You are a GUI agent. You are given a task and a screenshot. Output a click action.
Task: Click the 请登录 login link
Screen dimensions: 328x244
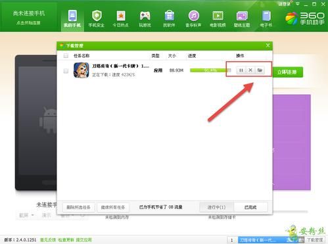point(284,4)
